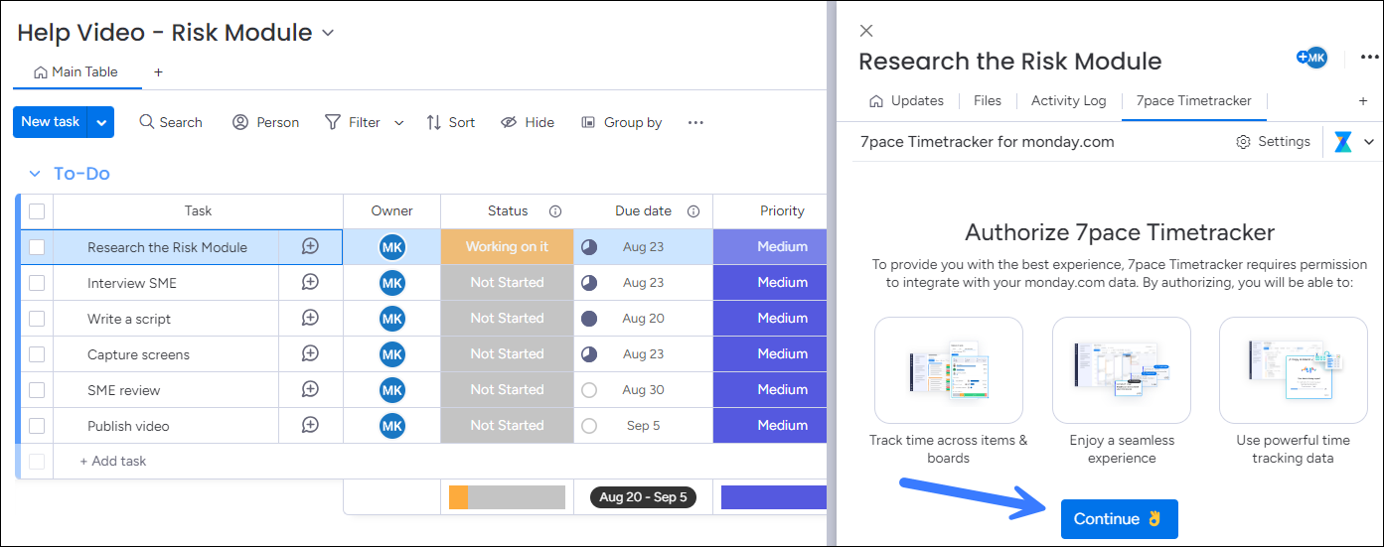Add a new item panel tab with plus
Viewport: 1384px width, 547px height.
pos(1363,100)
